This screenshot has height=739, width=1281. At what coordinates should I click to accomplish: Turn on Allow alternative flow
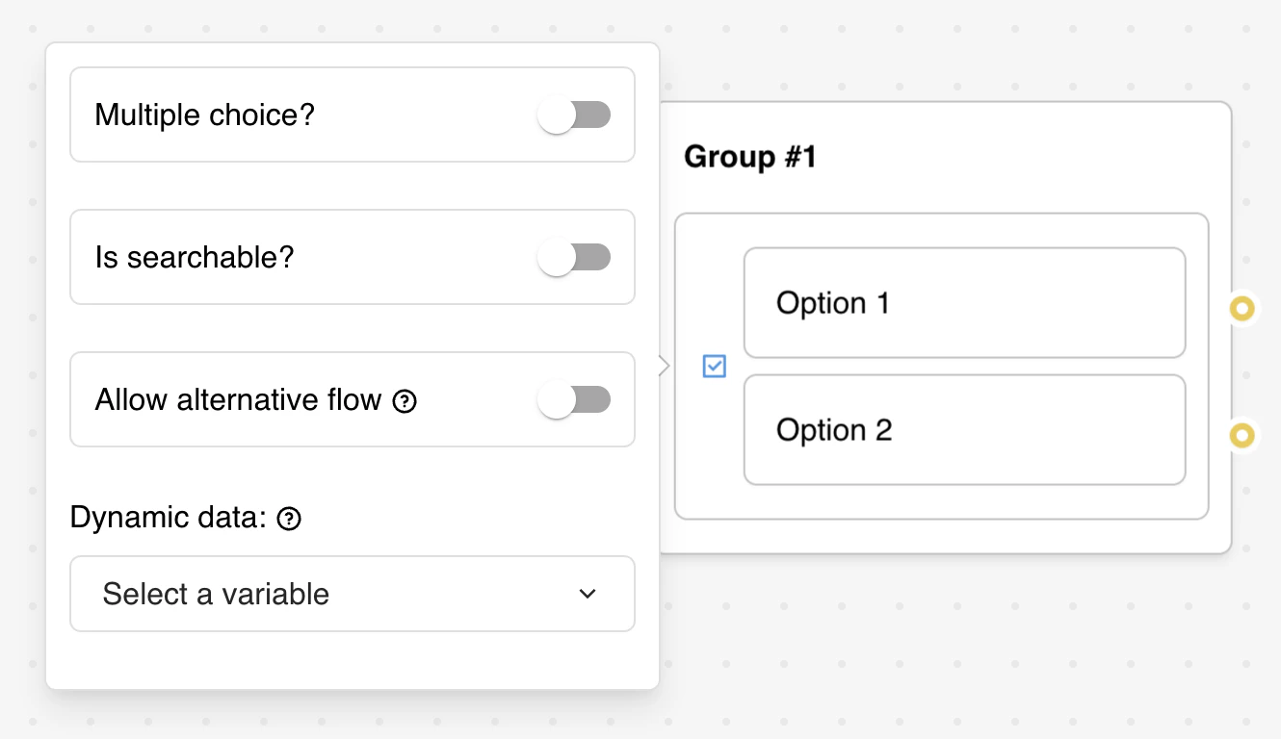click(575, 399)
